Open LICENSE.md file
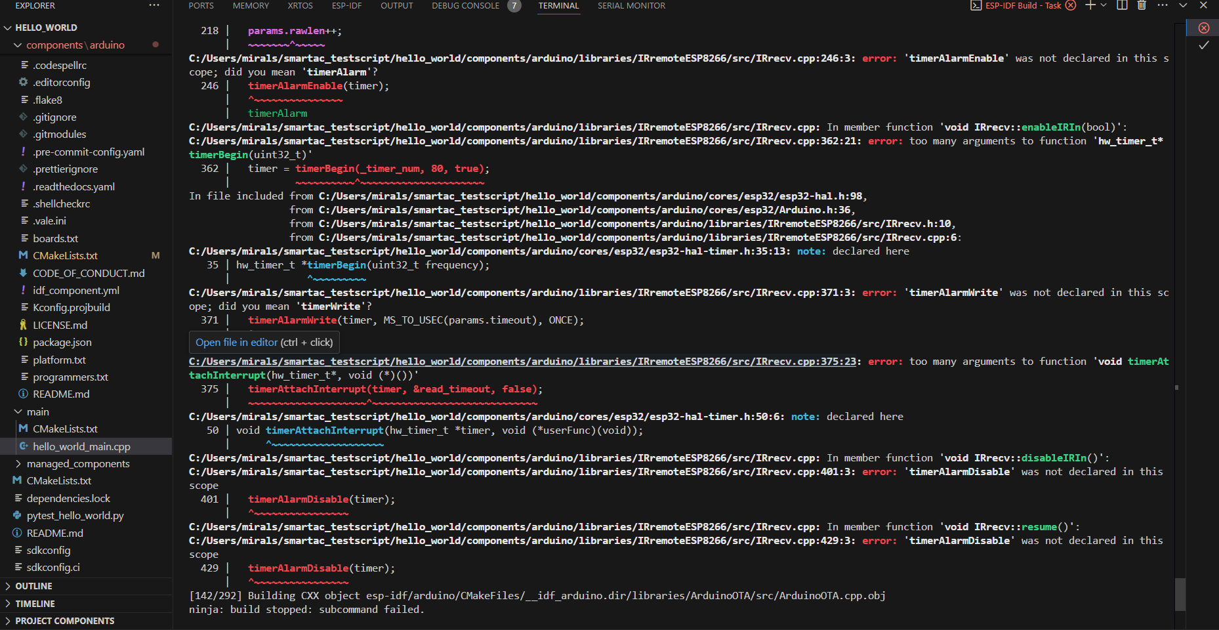 (x=60, y=325)
